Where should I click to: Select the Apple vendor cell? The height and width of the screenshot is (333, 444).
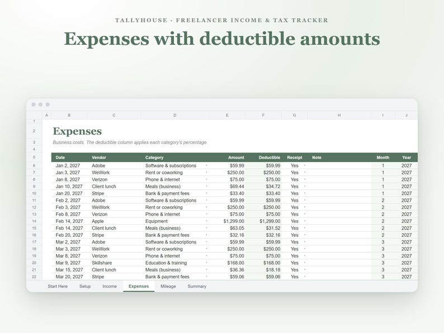click(x=114, y=221)
